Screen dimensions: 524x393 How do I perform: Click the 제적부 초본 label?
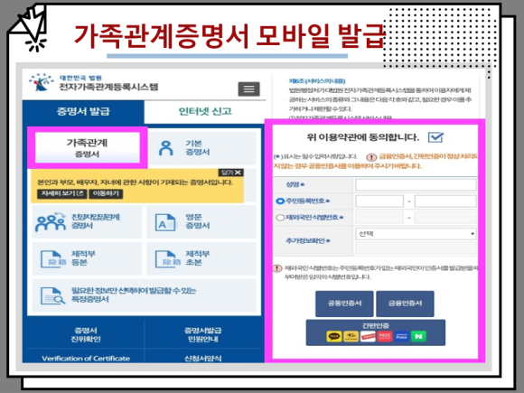[198, 258]
